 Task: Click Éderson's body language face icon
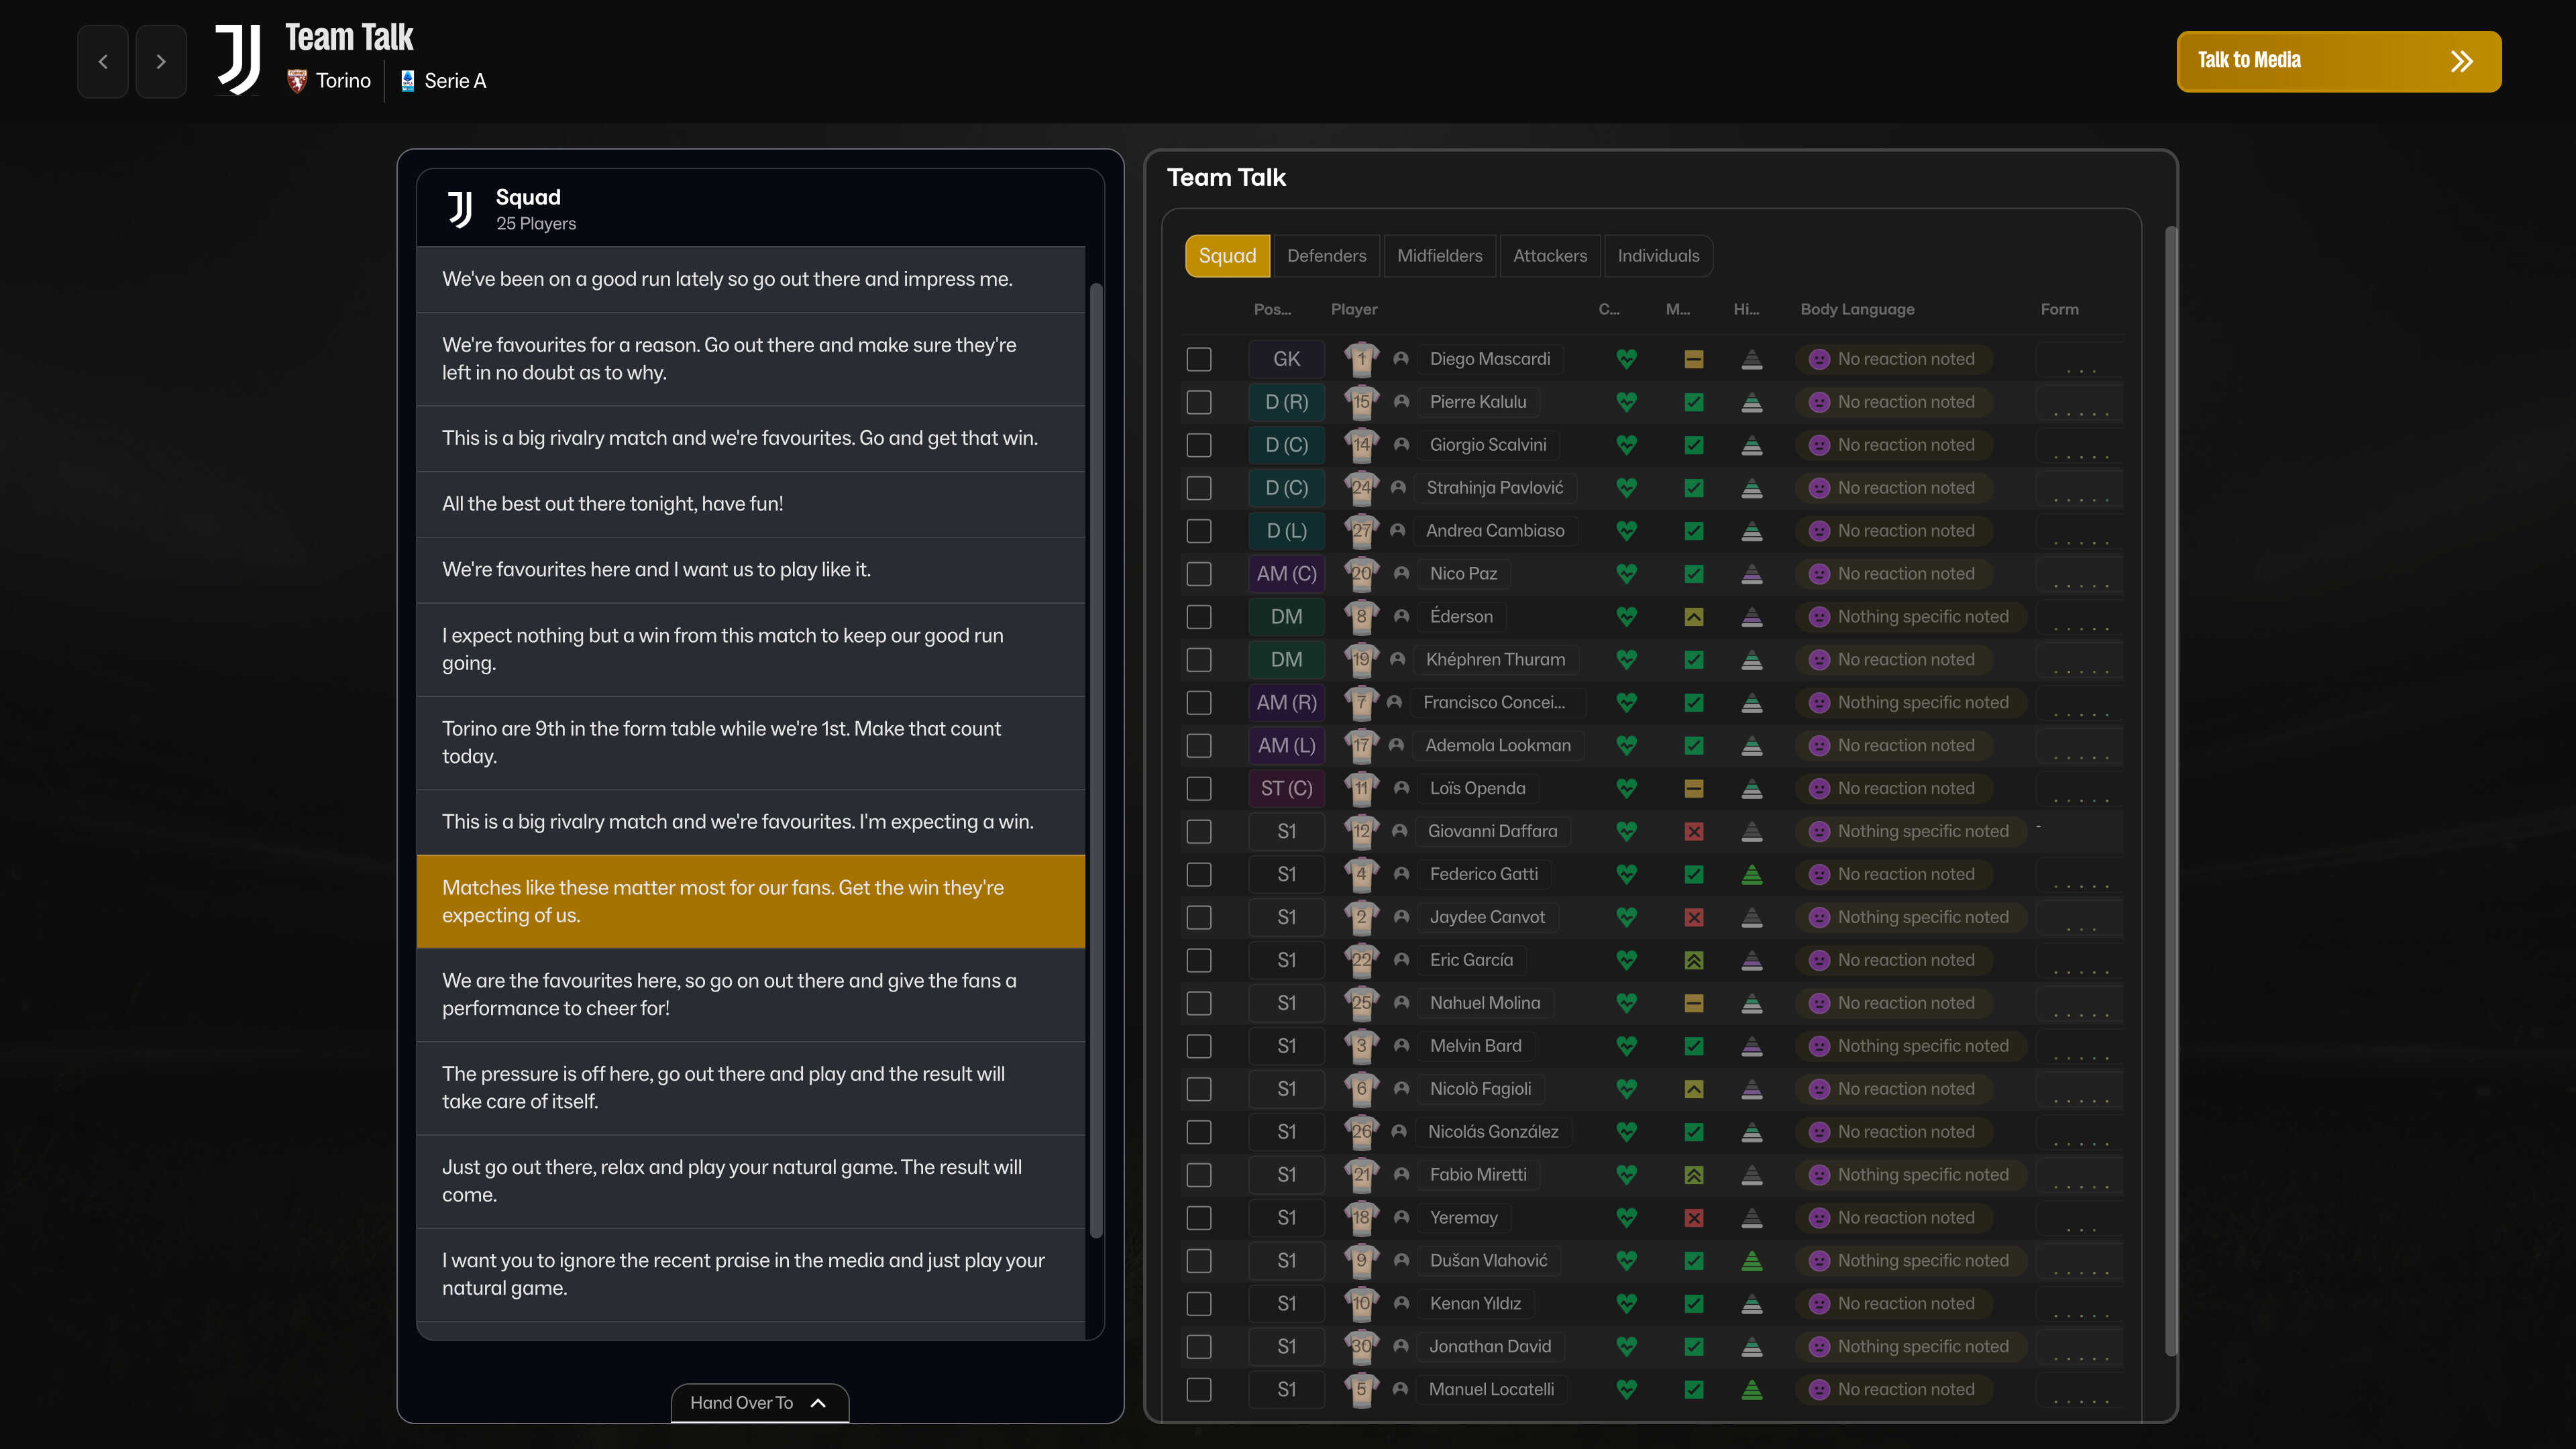[x=1819, y=617]
